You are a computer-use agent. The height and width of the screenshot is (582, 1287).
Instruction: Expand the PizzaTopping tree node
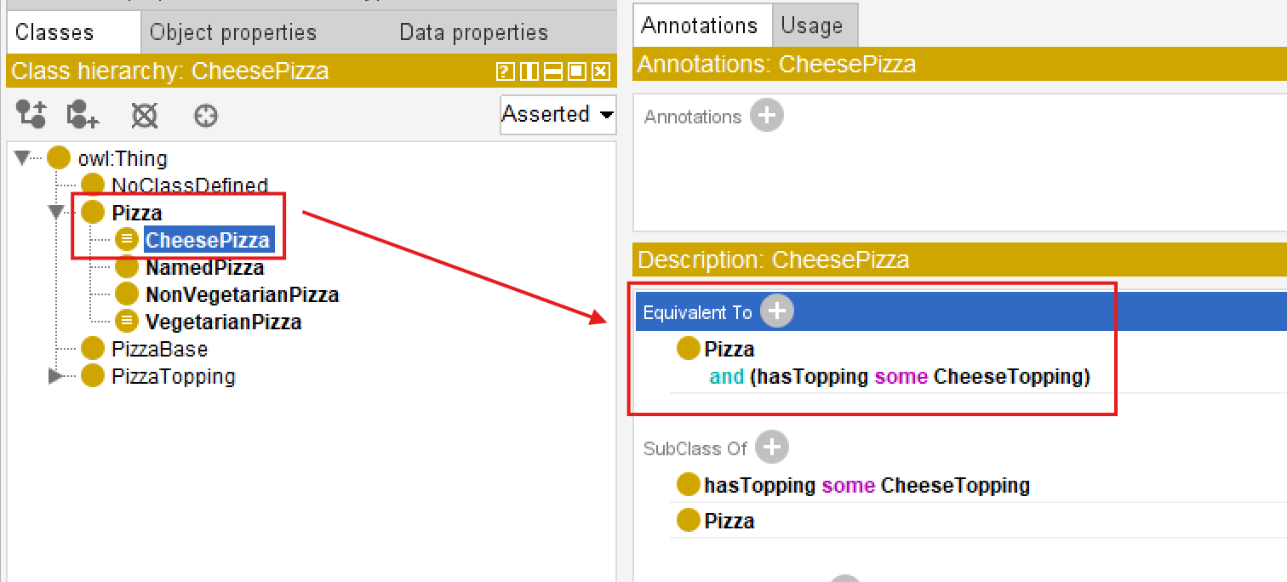click(56, 376)
